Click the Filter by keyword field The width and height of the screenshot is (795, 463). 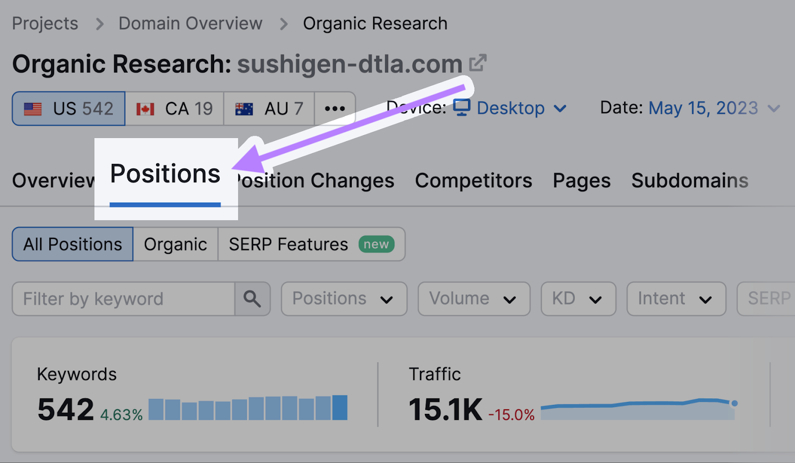pos(123,299)
